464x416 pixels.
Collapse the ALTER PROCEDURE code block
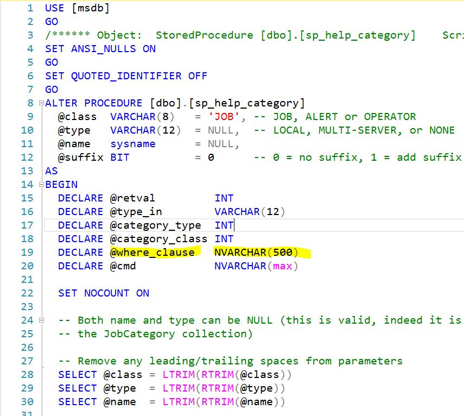pyautogui.click(x=41, y=103)
